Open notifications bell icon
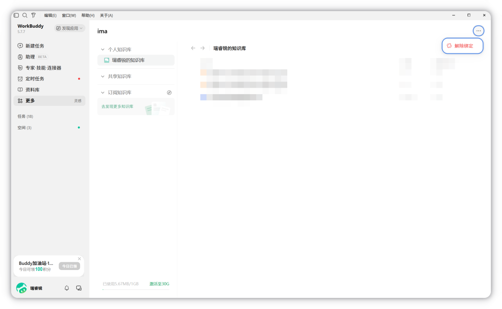Viewport: 502px width, 309px height. click(66, 288)
